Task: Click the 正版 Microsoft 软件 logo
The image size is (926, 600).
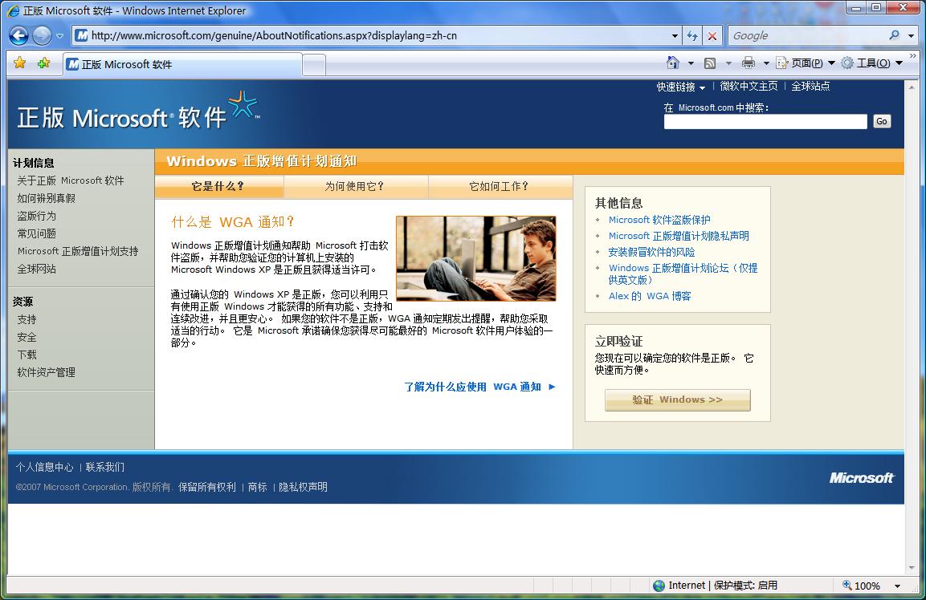Action: 138,111
